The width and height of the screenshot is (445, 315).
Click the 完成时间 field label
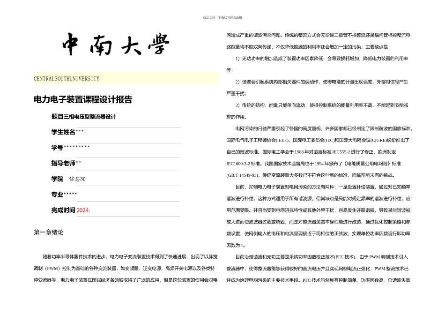point(63,210)
